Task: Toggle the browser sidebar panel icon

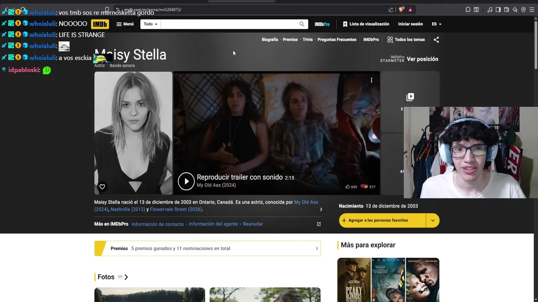Action: pyautogui.click(x=498, y=10)
